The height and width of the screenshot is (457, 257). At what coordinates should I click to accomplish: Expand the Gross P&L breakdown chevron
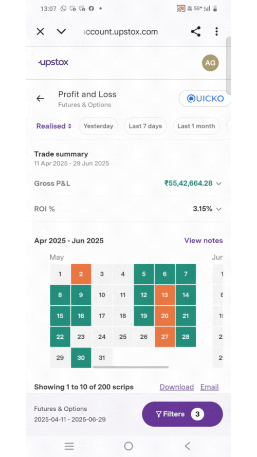coord(219,184)
